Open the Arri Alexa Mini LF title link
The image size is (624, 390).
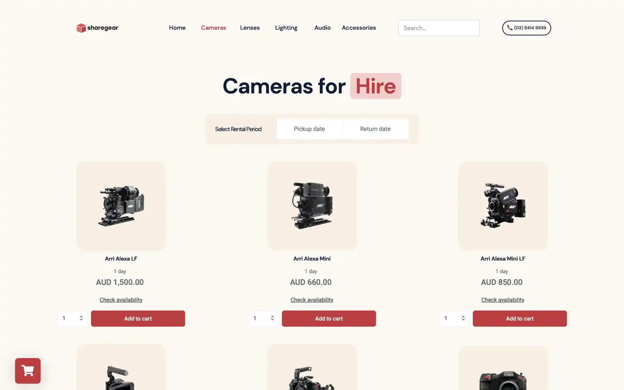coord(503,259)
